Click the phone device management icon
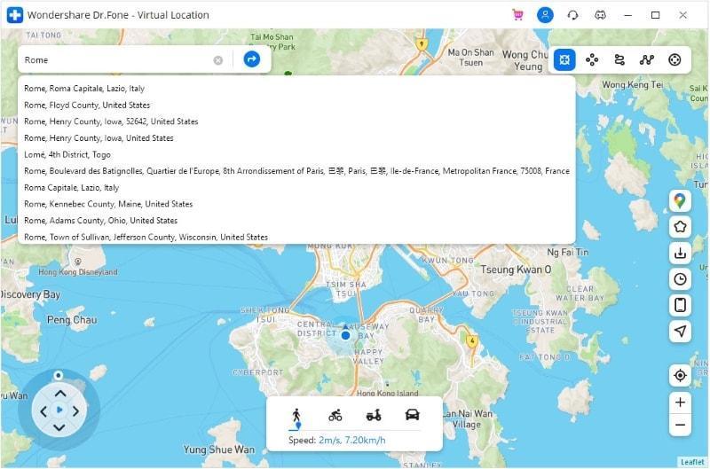The height and width of the screenshot is (469, 710). [x=680, y=305]
